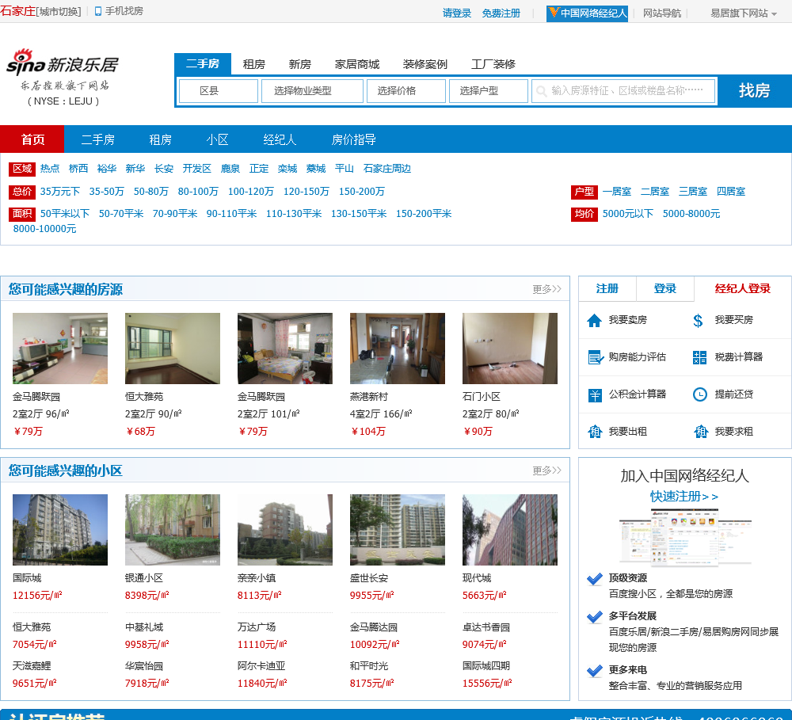
Task: Select the 装修案例 search tab
Action: click(x=425, y=64)
